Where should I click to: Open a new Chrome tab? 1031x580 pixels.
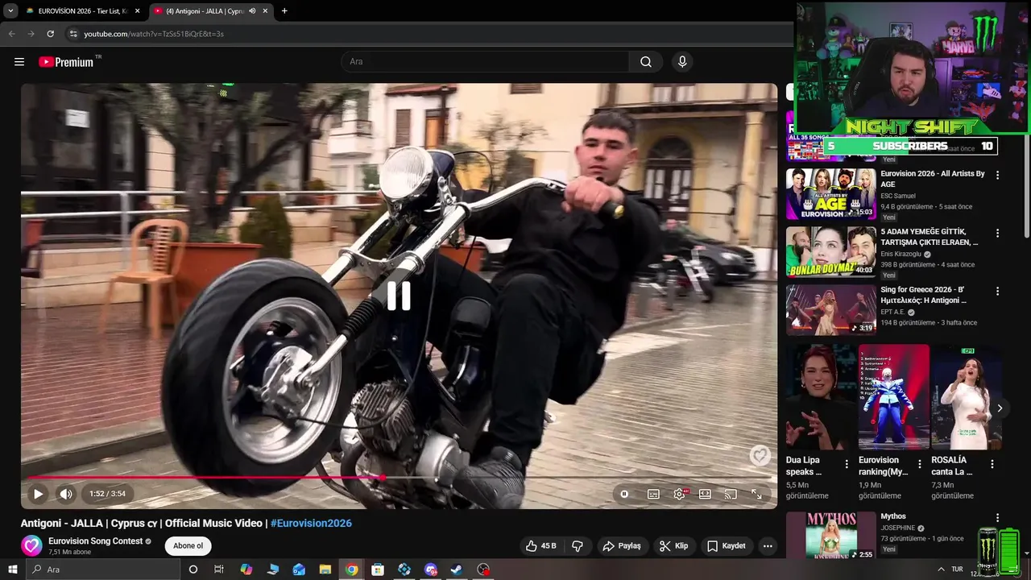(x=284, y=11)
